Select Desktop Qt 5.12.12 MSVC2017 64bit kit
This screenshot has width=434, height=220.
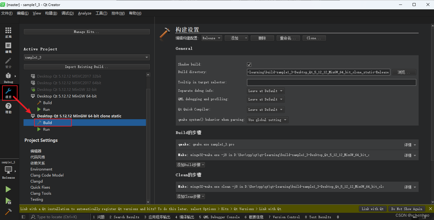pos(69,83)
